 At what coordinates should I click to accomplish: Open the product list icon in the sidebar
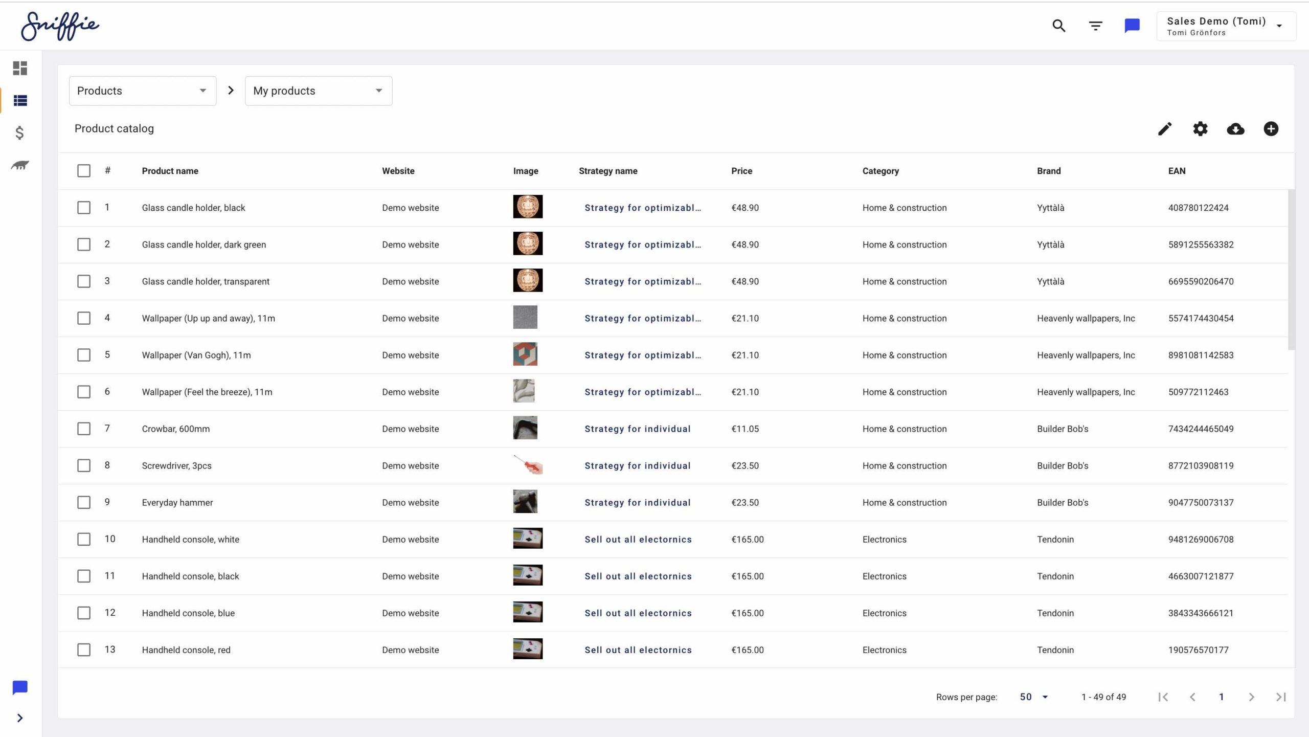click(20, 101)
